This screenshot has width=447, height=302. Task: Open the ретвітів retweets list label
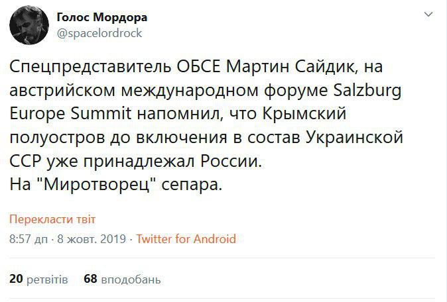[47, 279]
